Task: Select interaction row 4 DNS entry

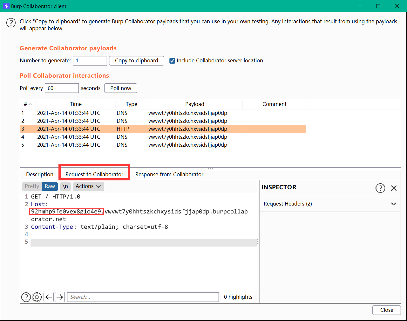Action: pyautogui.click(x=163, y=137)
